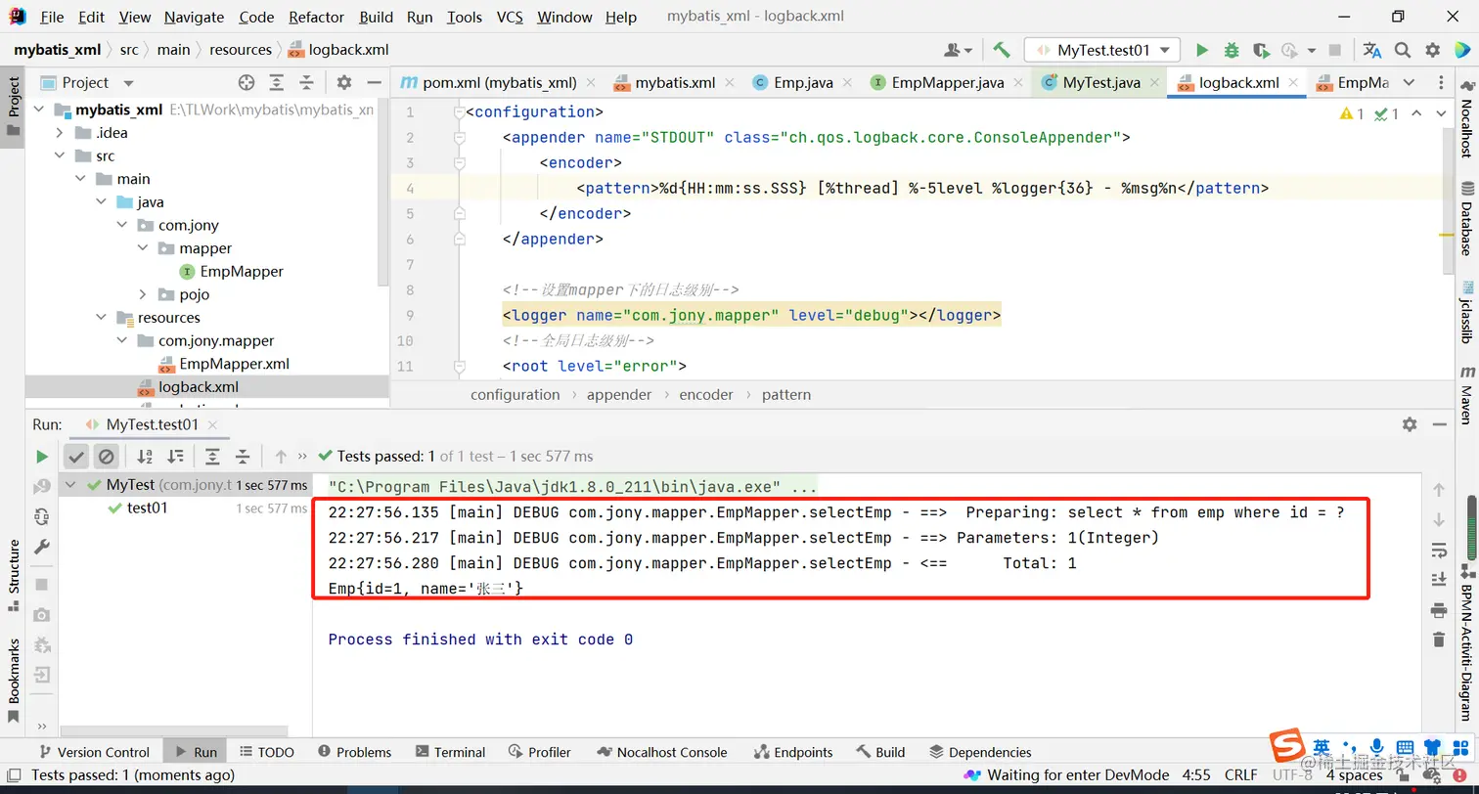Toggle scroll to end of console
1479x794 pixels.
click(1438, 579)
